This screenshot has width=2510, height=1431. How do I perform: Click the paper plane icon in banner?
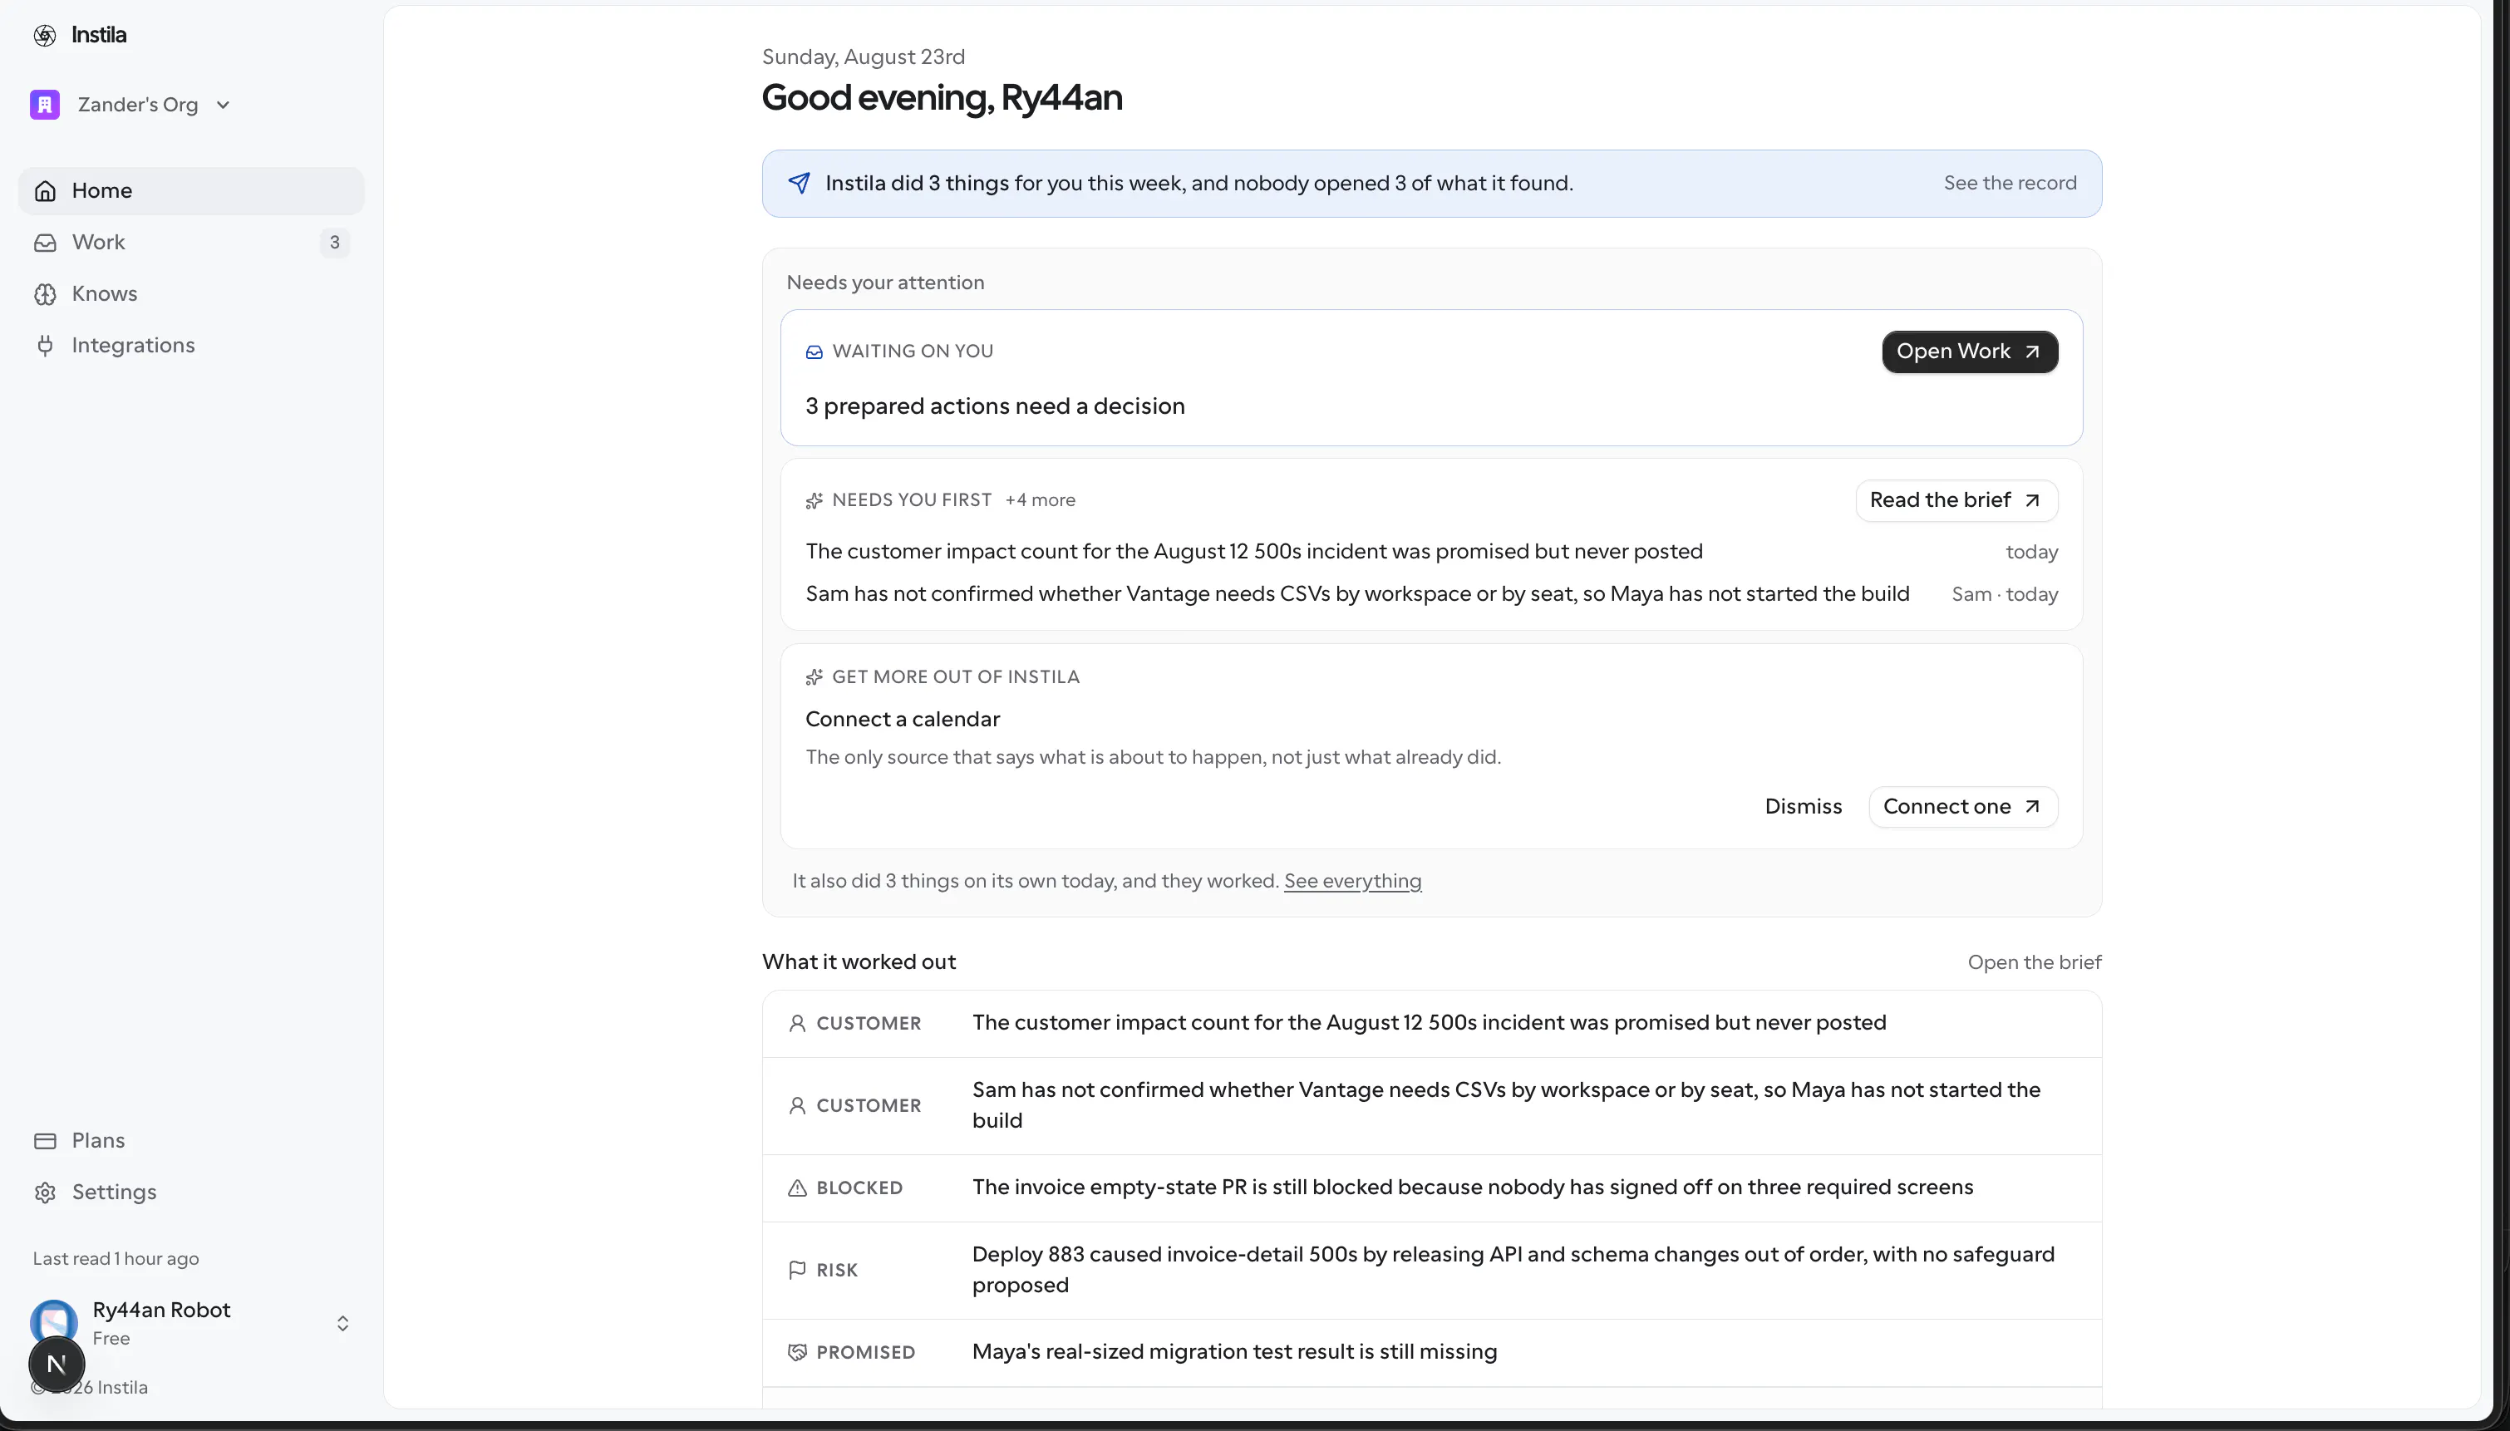(799, 184)
